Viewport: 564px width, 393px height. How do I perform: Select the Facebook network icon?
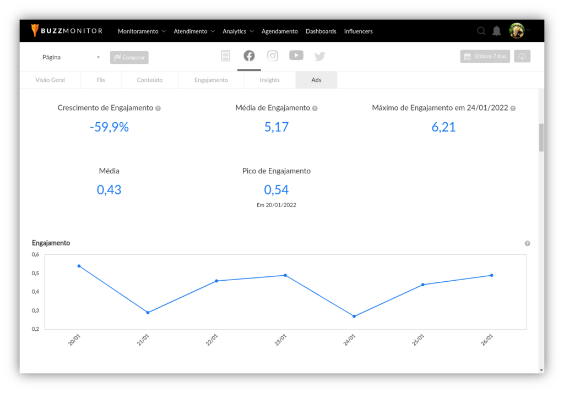pyautogui.click(x=249, y=56)
